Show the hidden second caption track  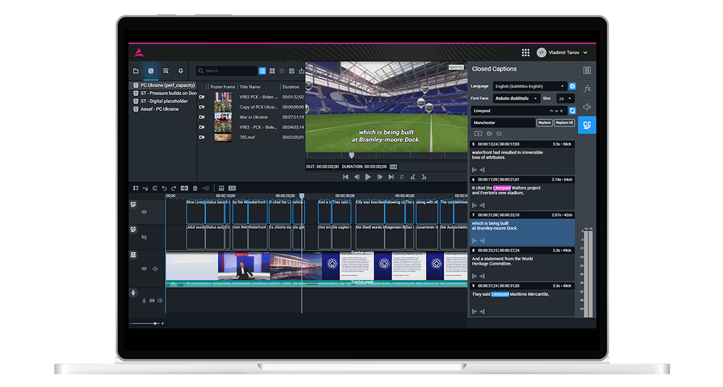click(144, 237)
